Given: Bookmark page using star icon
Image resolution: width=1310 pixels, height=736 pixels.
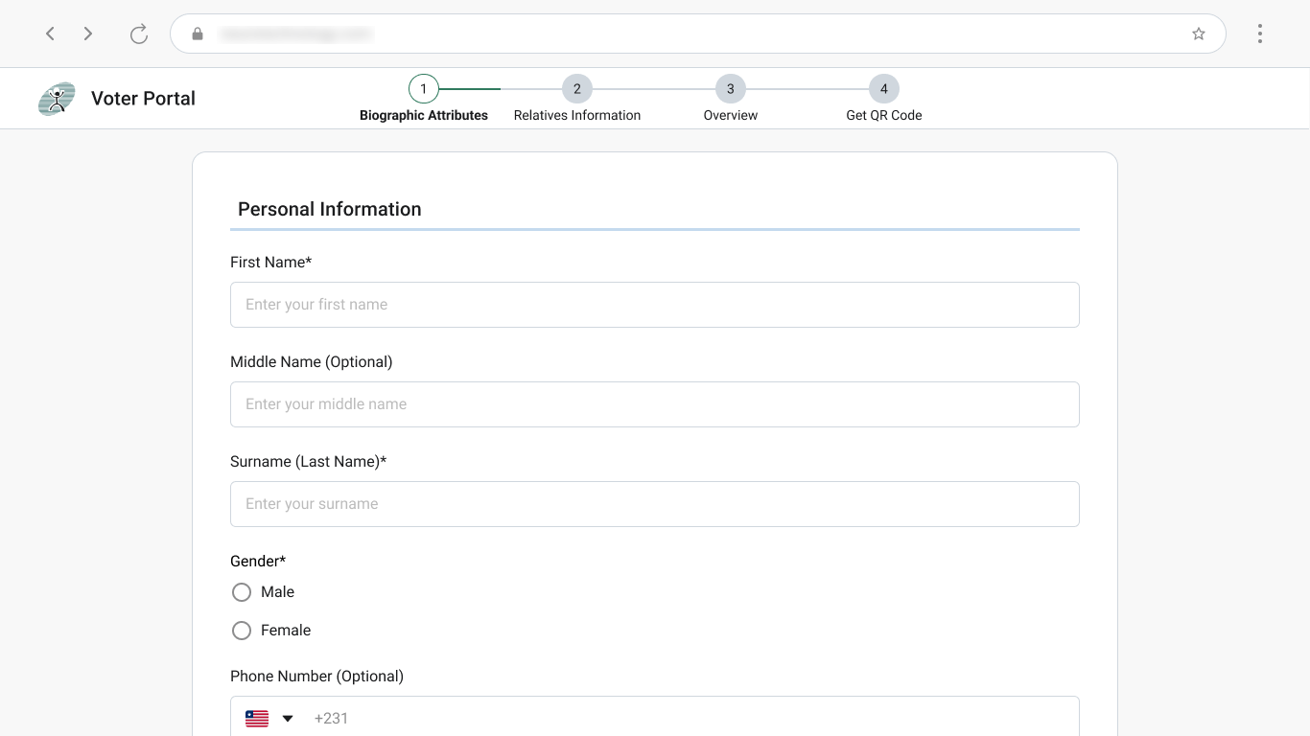Looking at the screenshot, I should coord(1198,34).
